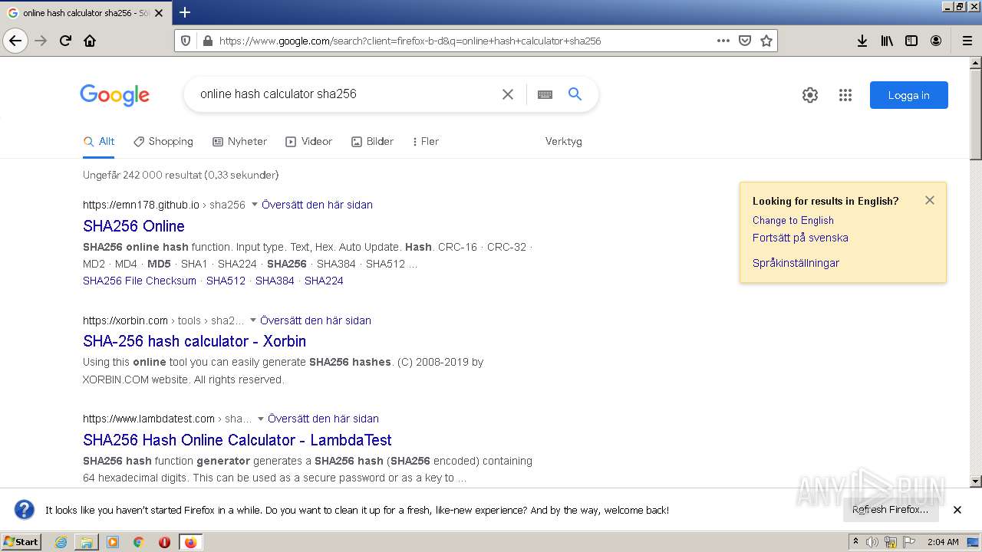
Task: Open the page actions three-dot menu
Action: pos(723,41)
